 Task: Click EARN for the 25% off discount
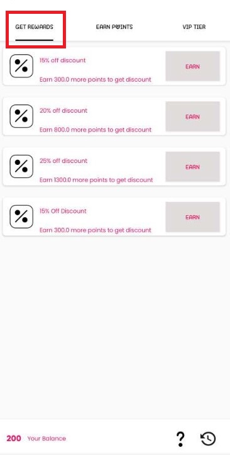click(x=193, y=167)
